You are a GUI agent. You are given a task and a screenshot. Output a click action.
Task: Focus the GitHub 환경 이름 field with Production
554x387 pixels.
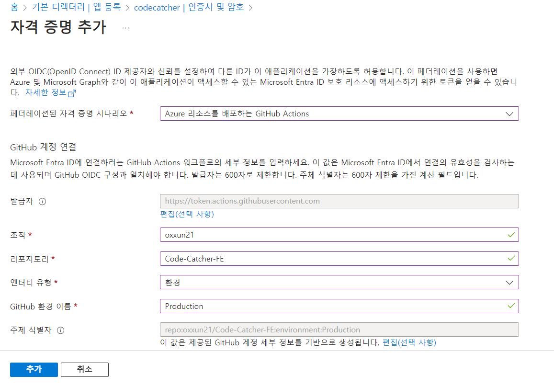[x=339, y=306]
